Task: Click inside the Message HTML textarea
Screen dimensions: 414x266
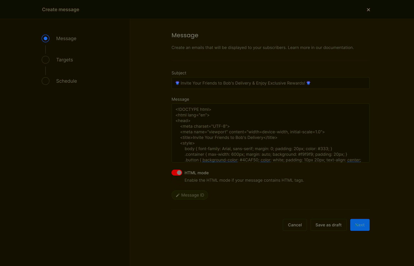Action: 270,133
